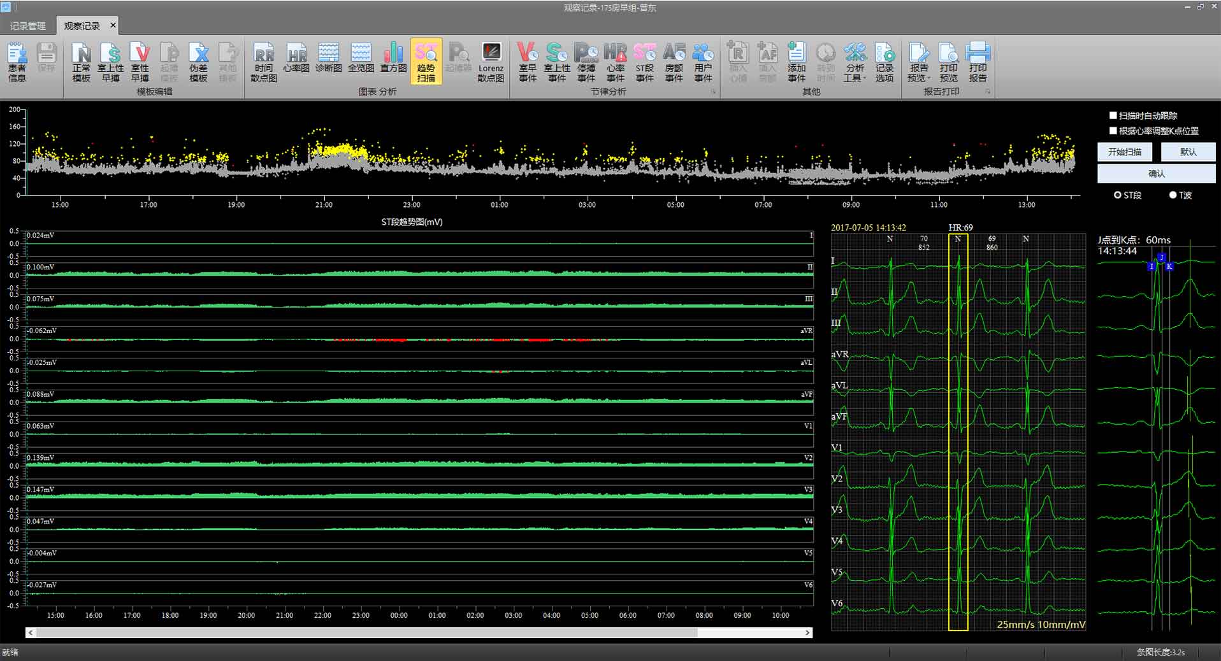Click 添加事件 add event icon

pos(797,62)
